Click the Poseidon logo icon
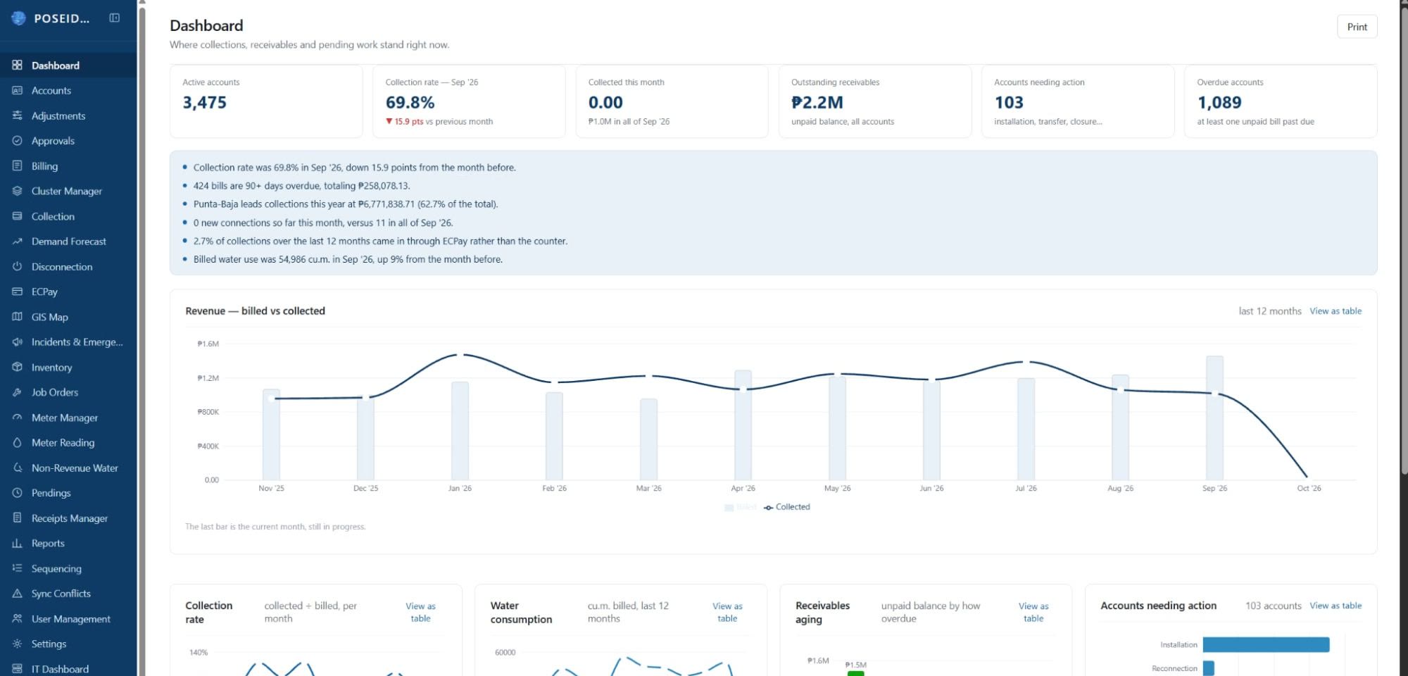 coord(18,18)
